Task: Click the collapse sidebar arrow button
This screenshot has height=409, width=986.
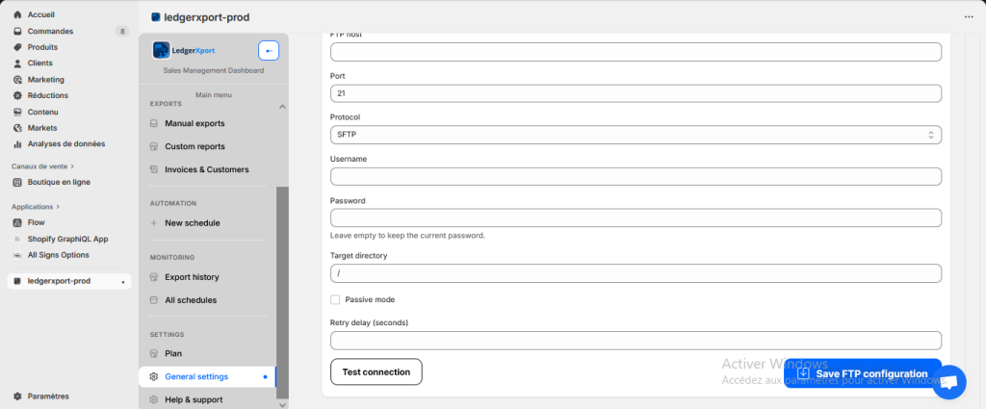Action: (269, 51)
